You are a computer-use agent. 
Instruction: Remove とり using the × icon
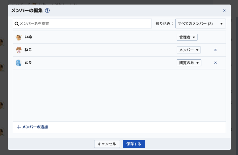[215, 63]
